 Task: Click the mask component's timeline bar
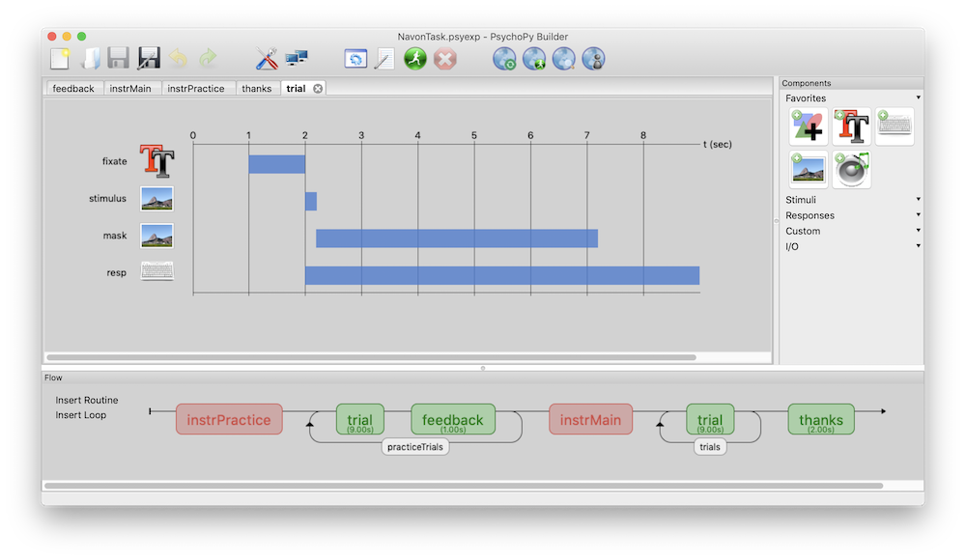pyautogui.click(x=457, y=238)
